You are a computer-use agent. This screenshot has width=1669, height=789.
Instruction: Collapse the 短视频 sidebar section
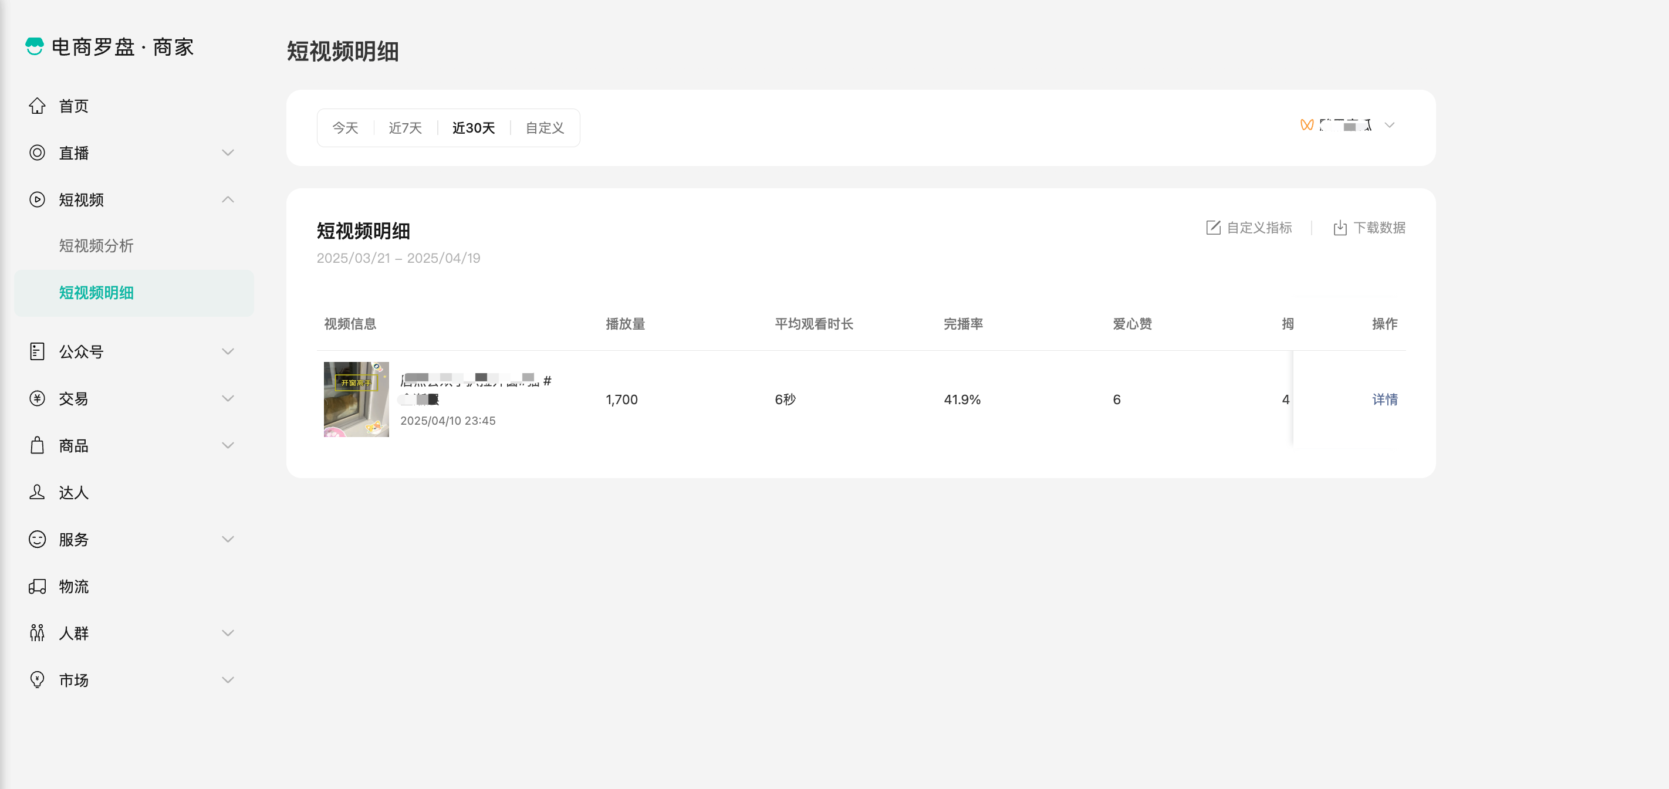[228, 199]
